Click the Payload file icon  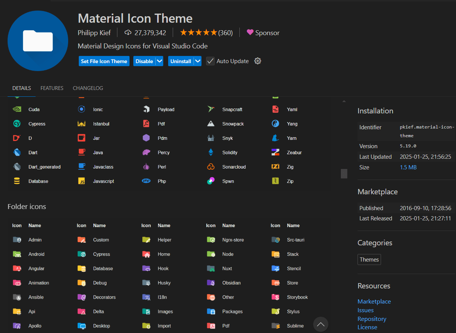146,109
